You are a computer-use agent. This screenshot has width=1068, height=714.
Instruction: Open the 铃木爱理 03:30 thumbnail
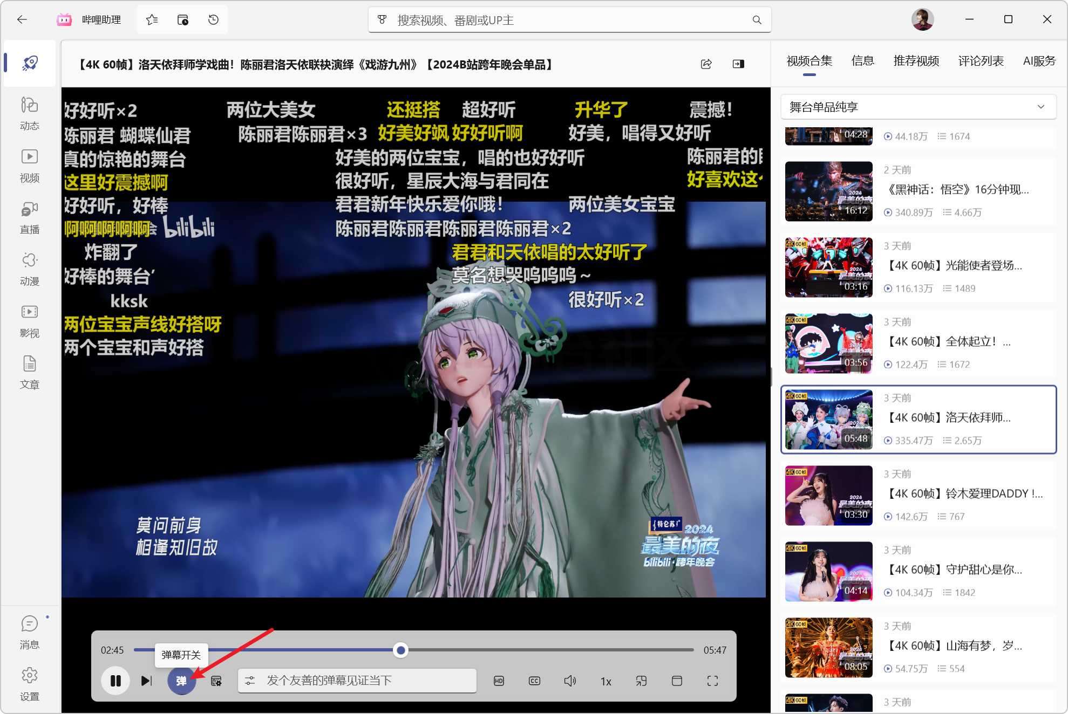coord(828,496)
